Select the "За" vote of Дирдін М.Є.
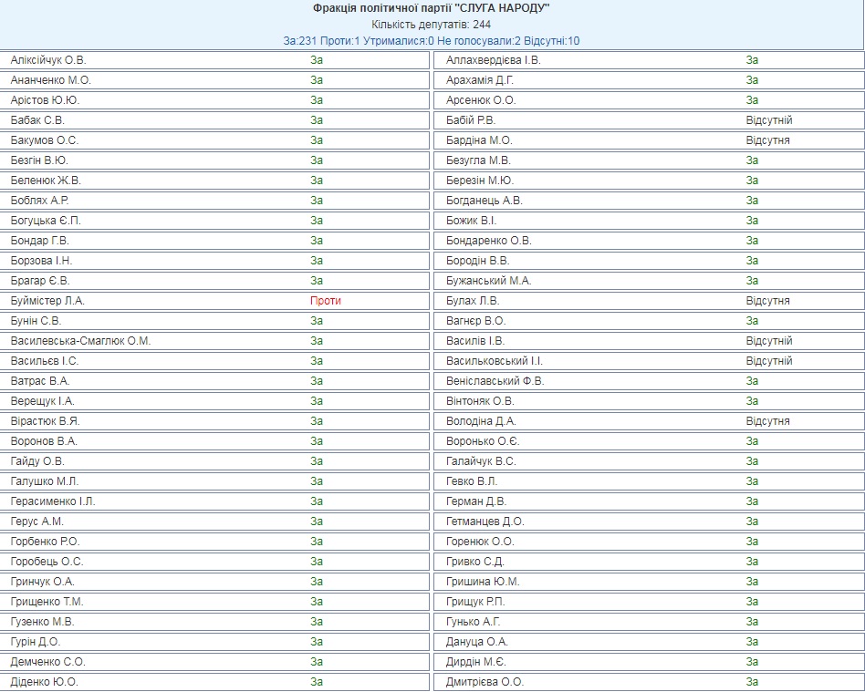This screenshot has width=865, height=692. 752,662
